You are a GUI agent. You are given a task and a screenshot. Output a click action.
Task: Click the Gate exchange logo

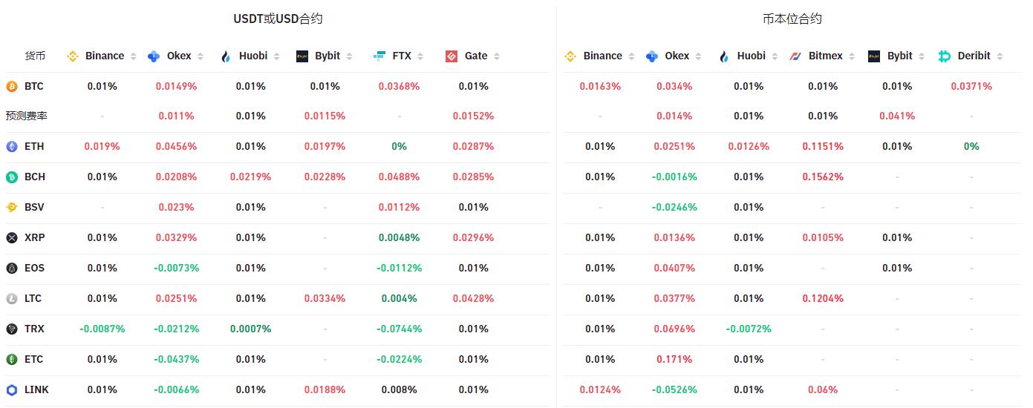pos(452,56)
